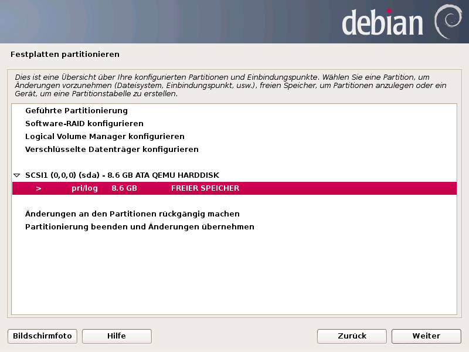
Task: Select the FREIER SPEICHER label
Action: (205, 188)
